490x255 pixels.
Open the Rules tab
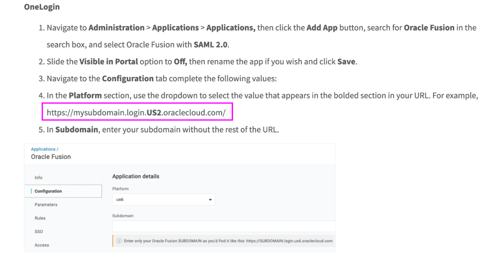40,218
